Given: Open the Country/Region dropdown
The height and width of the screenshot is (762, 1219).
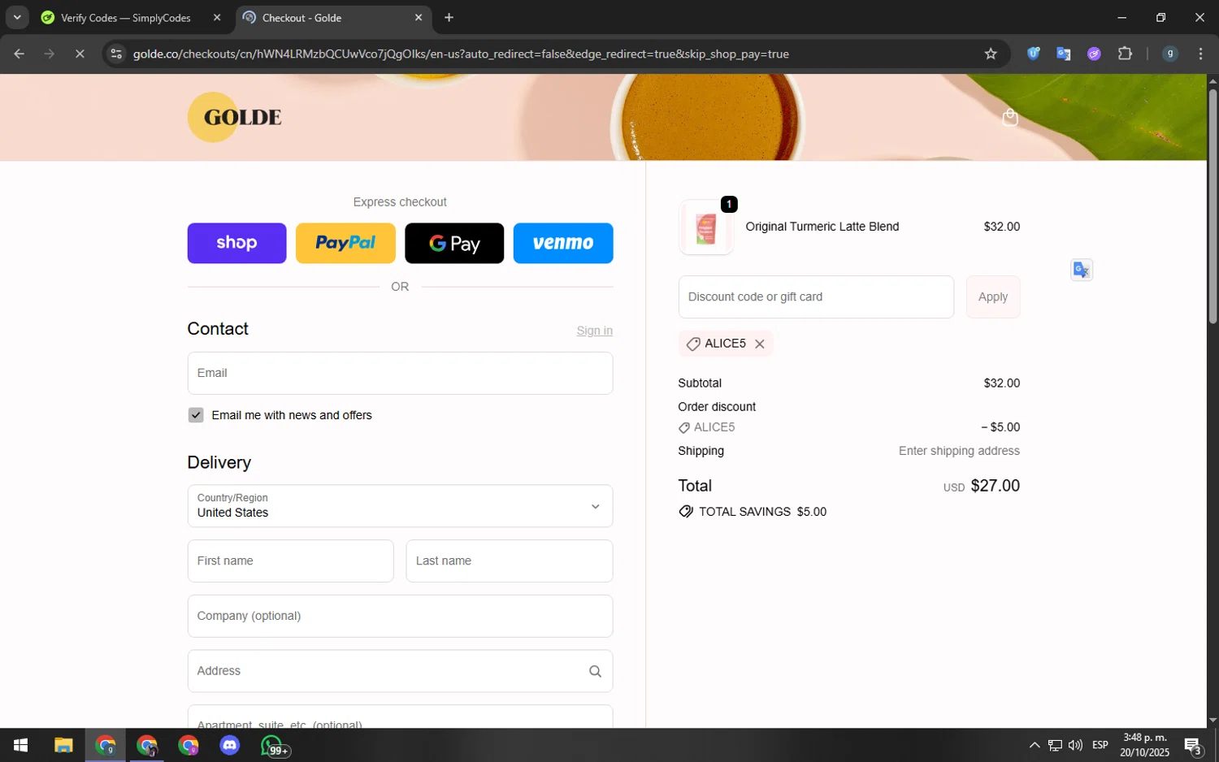Looking at the screenshot, I should 400,506.
